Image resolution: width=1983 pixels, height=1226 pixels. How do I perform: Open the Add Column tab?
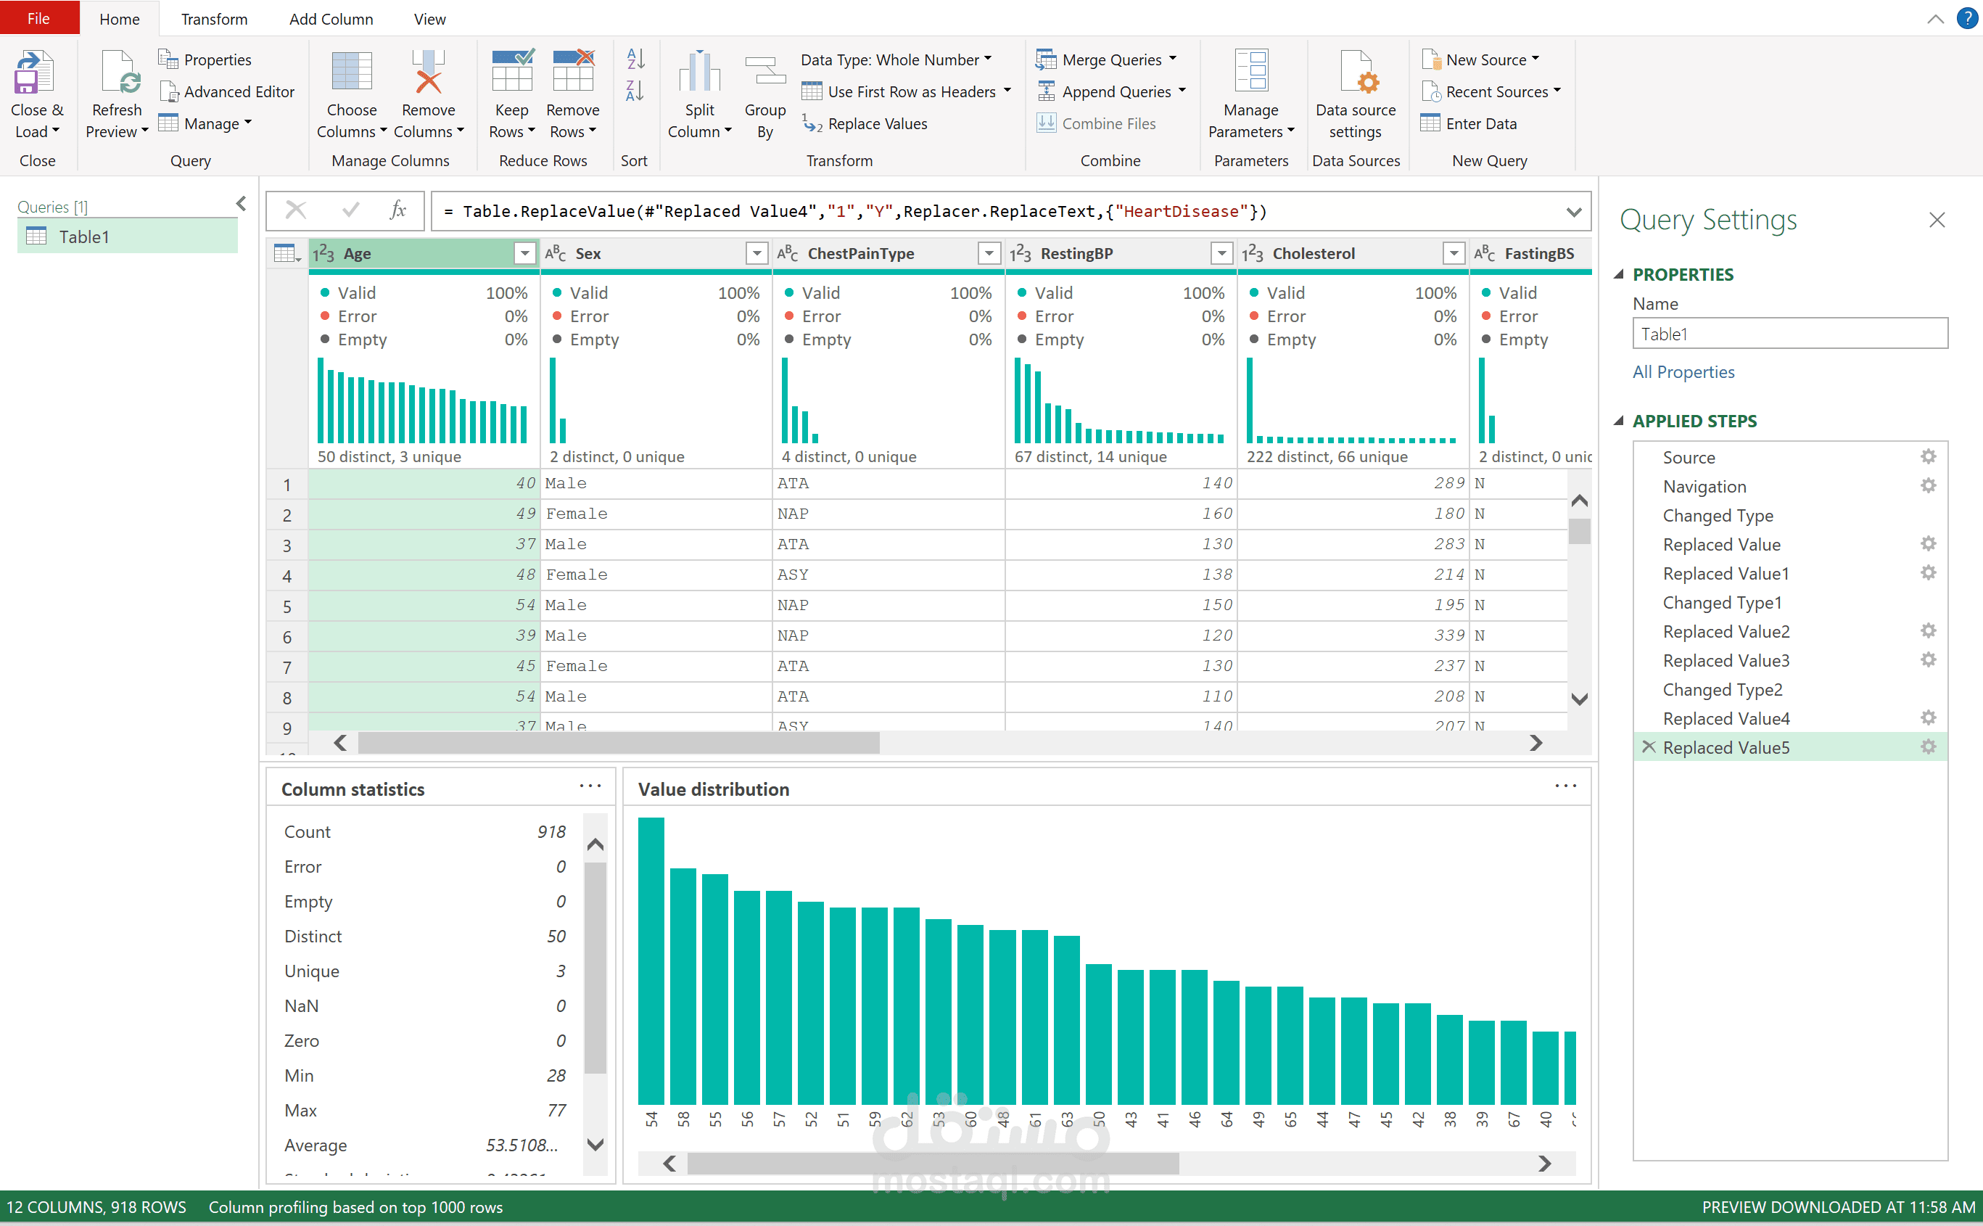(x=331, y=19)
